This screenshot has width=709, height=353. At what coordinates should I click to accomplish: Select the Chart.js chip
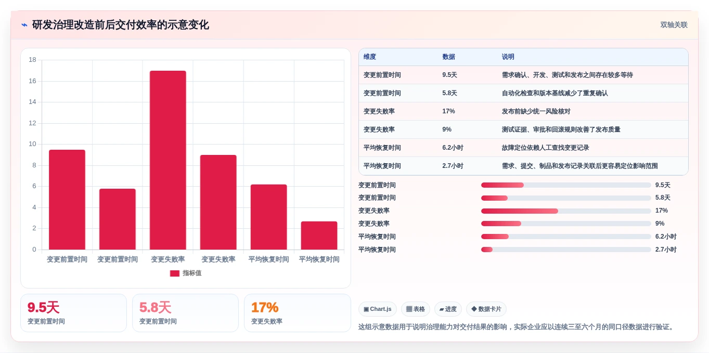tap(378, 309)
